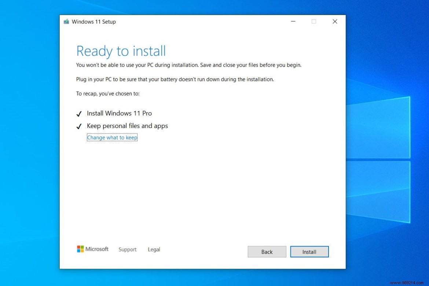View the Legal information
The width and height of the screenshot is (429, 286).
click(x=154, y=249)
